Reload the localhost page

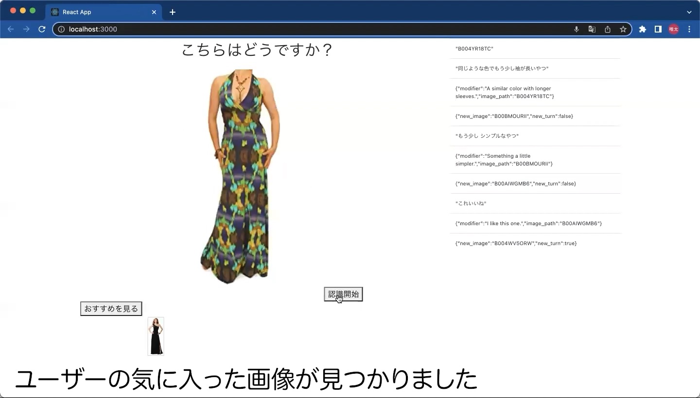(x=42, y=29)
